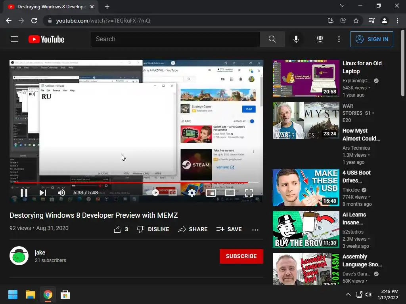Go to the YouTube home logo
Viewport: 406px width, 304px height.
click(x=46, y=39)
